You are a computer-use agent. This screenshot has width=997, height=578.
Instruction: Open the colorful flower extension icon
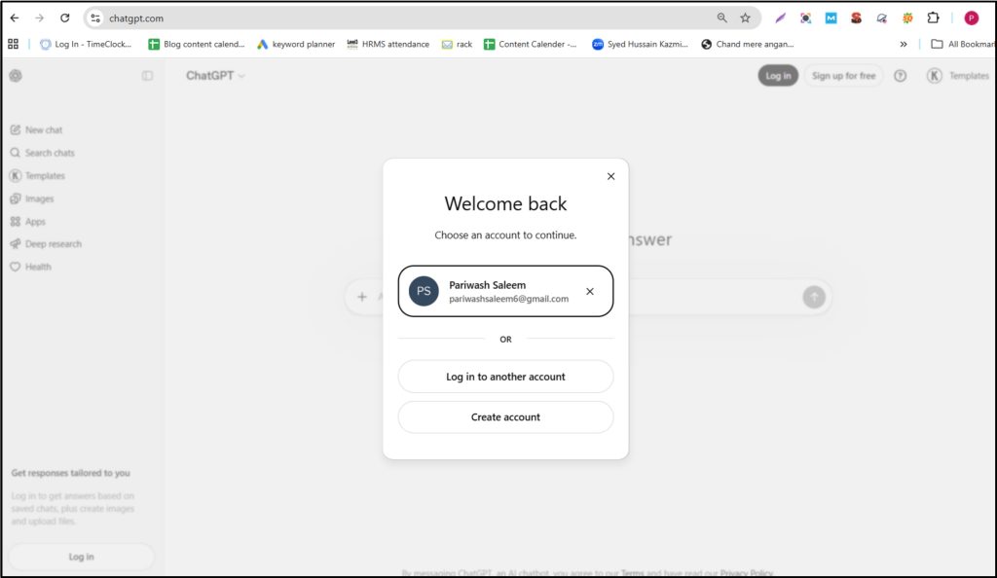tap(907, 18)
